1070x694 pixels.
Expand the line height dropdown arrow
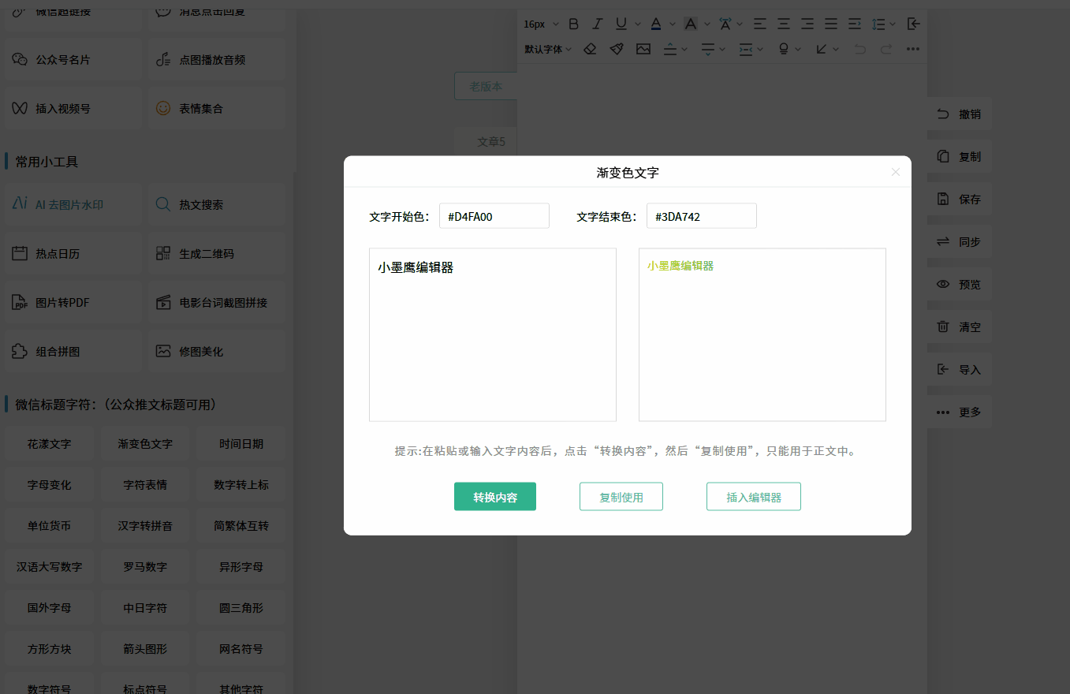click(x=893, y=24)
